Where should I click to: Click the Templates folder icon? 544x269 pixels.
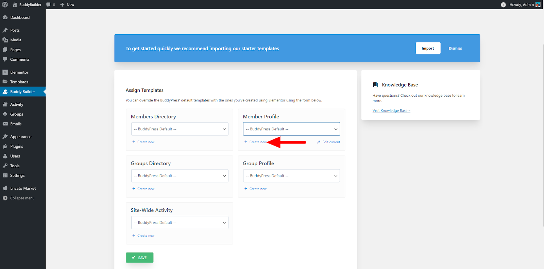5,82
